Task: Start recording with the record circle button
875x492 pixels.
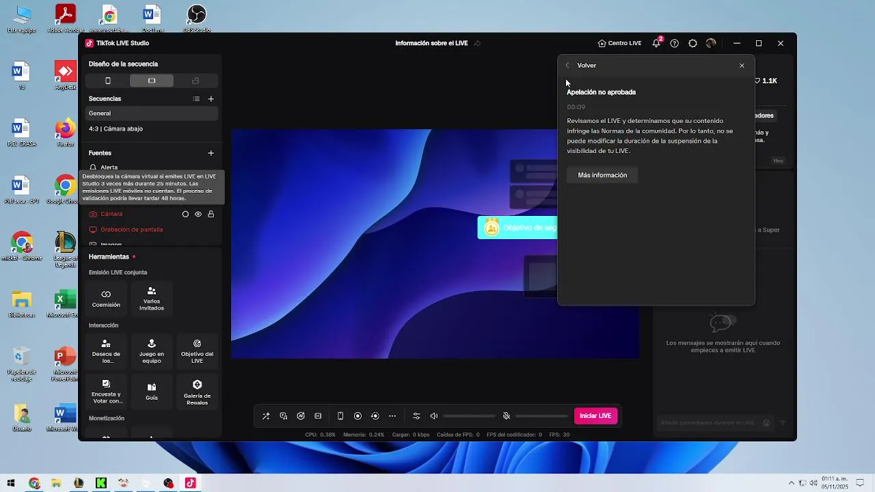Action: (358, 416)
